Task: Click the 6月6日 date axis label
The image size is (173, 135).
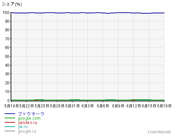Action: (103, 106)
